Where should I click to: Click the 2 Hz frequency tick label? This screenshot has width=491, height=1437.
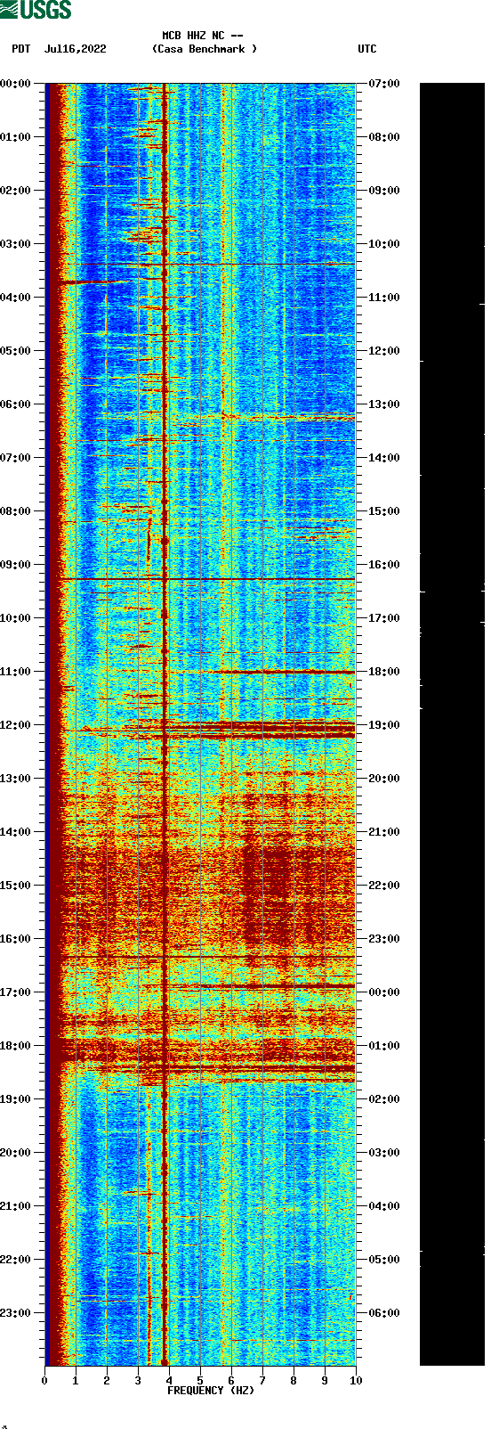pyautogui.click(x=107, y=1381)
